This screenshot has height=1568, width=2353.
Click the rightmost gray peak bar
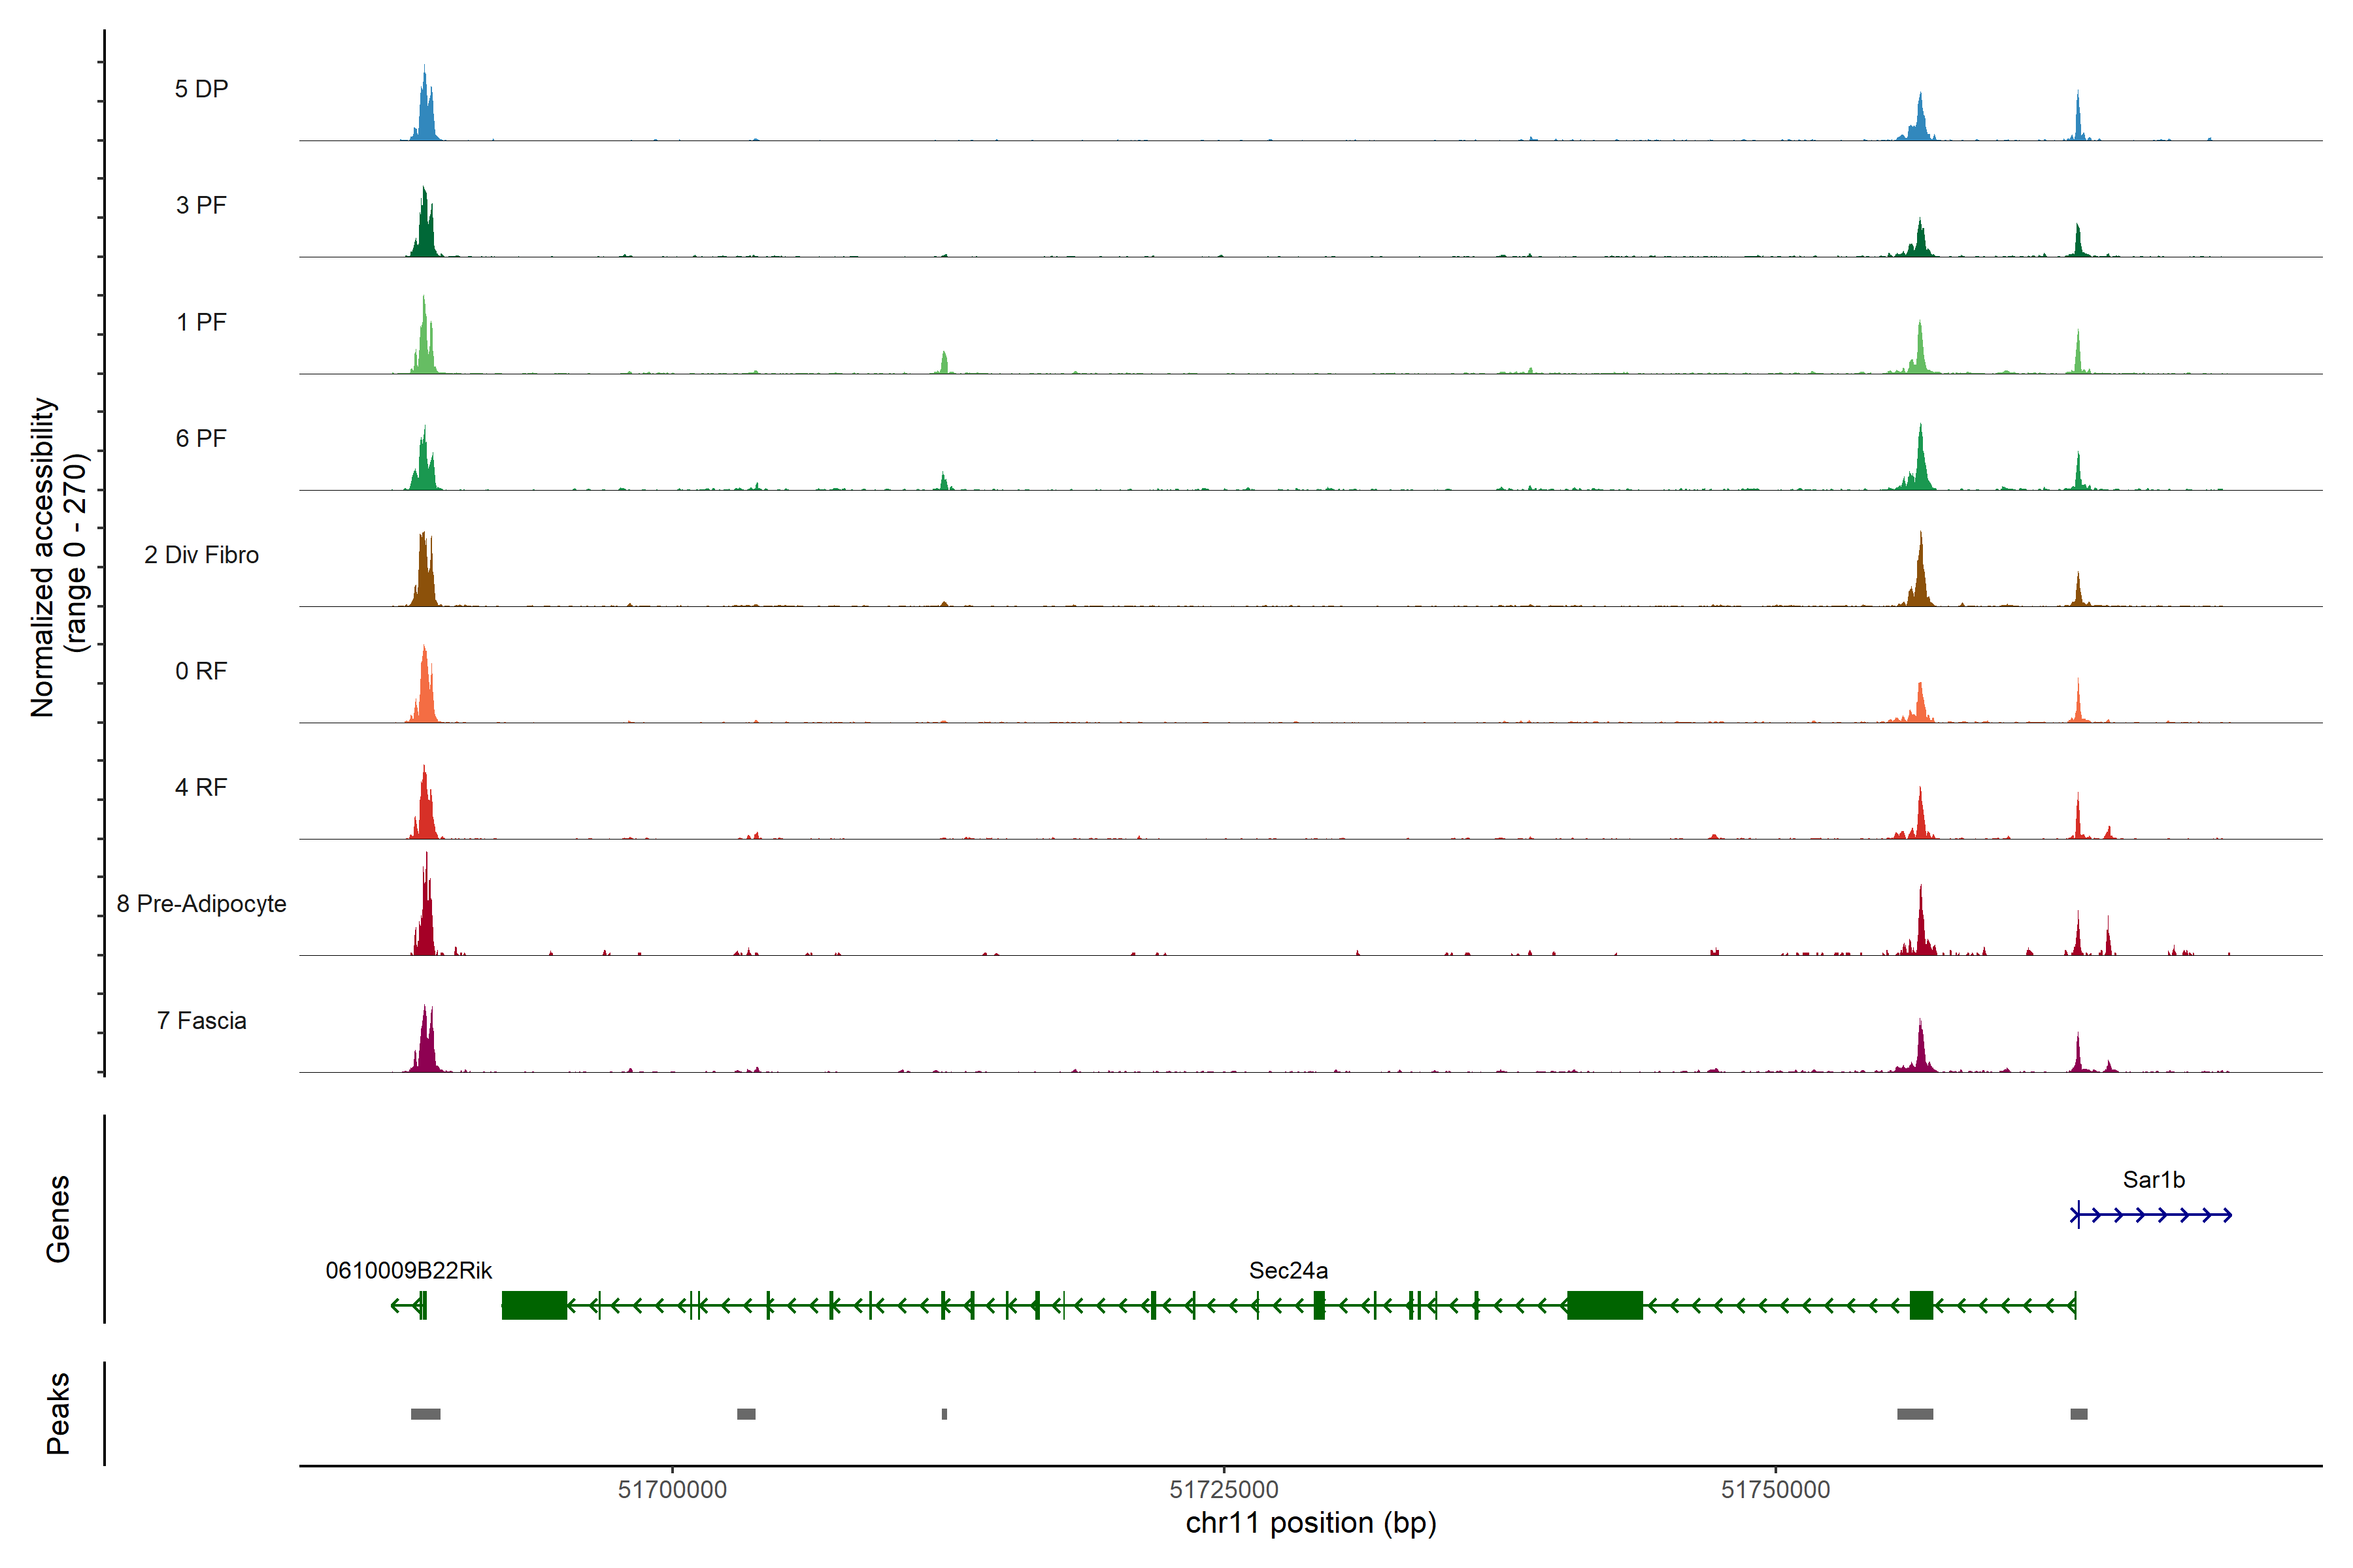click(2079, 1414)
